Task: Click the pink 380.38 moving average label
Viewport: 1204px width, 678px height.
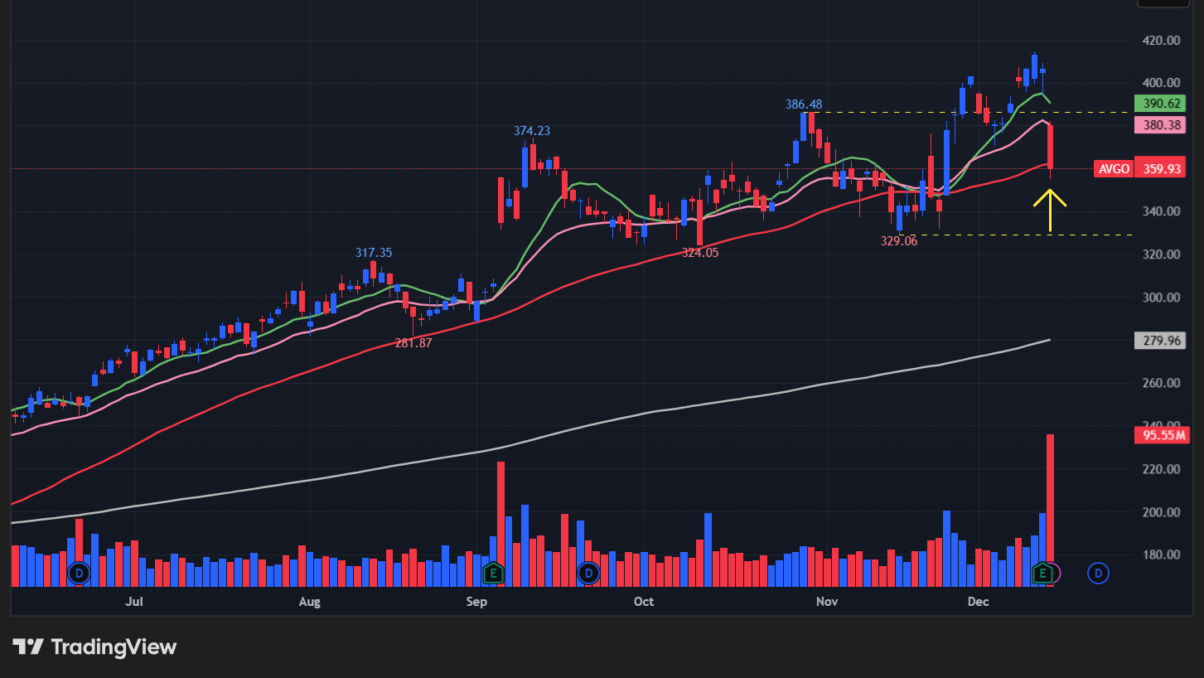Action: 1161,125
